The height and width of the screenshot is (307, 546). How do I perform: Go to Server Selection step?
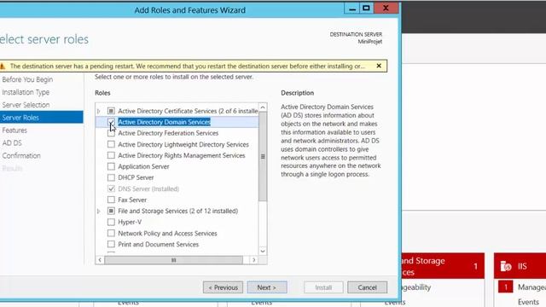point(26,105)
